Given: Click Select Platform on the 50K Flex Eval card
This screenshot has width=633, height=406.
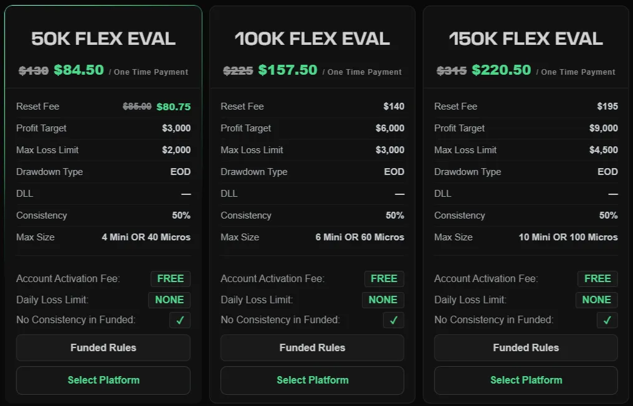Looking at the screenshot, I should (103, 380).
